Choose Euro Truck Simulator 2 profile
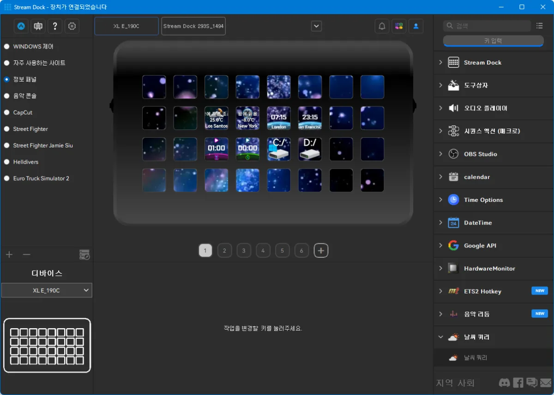 pyautogui.click(x=41, y=178)
